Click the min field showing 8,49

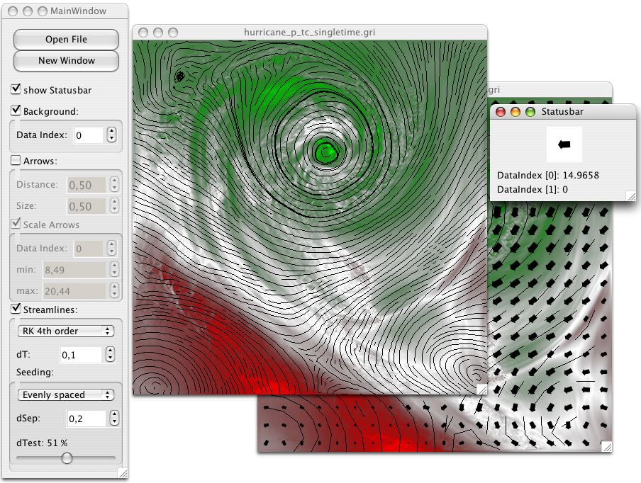coord(74,270)
